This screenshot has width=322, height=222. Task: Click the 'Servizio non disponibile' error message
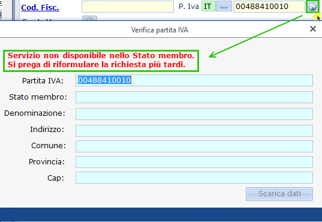click(101, 60)
